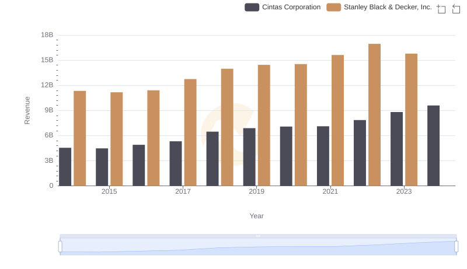Click the 12B y-axis label
This screenshot has width=467, height=269.
(47, 85)
